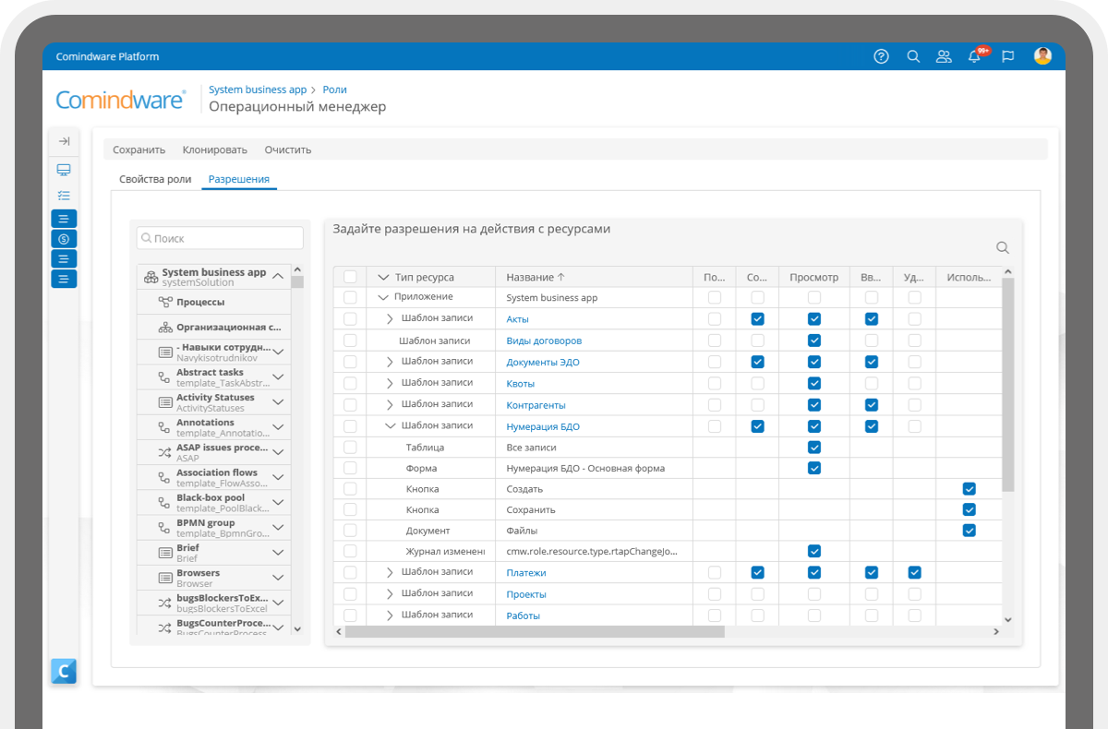Open the help question mark icon
Image resolution: width=1108 pixels, height=729 pixels.
click(x=881, y=56)
